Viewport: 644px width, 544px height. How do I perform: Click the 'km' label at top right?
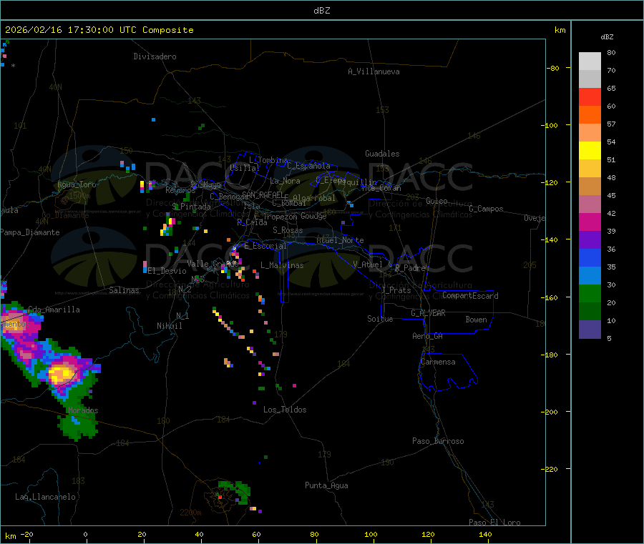[560, 30]
